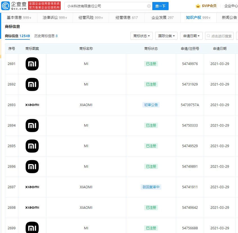
Task: Click the 查一下 search button
Action: (160, 6)
